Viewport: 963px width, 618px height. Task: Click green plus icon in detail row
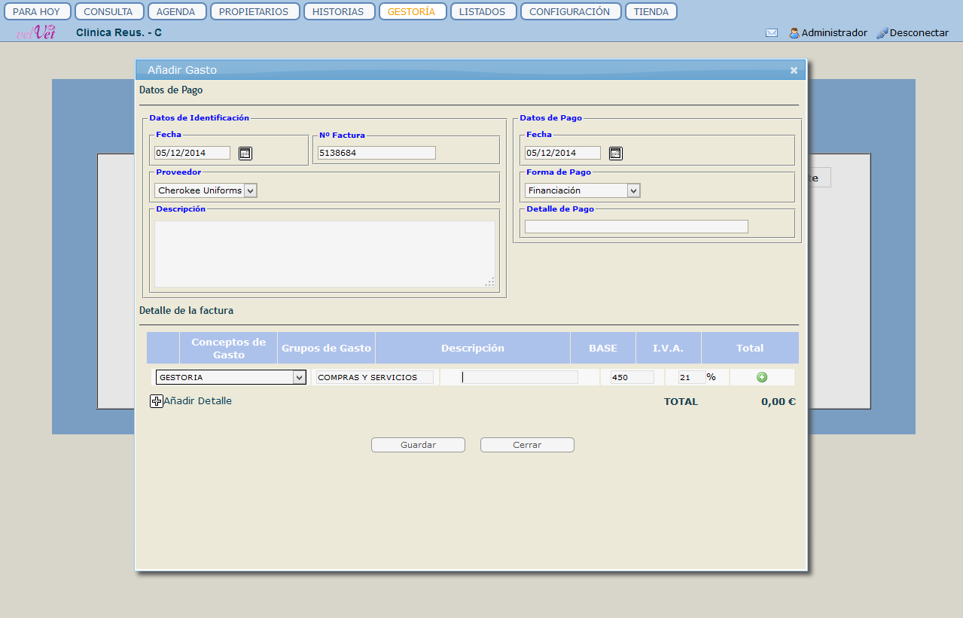762,377
